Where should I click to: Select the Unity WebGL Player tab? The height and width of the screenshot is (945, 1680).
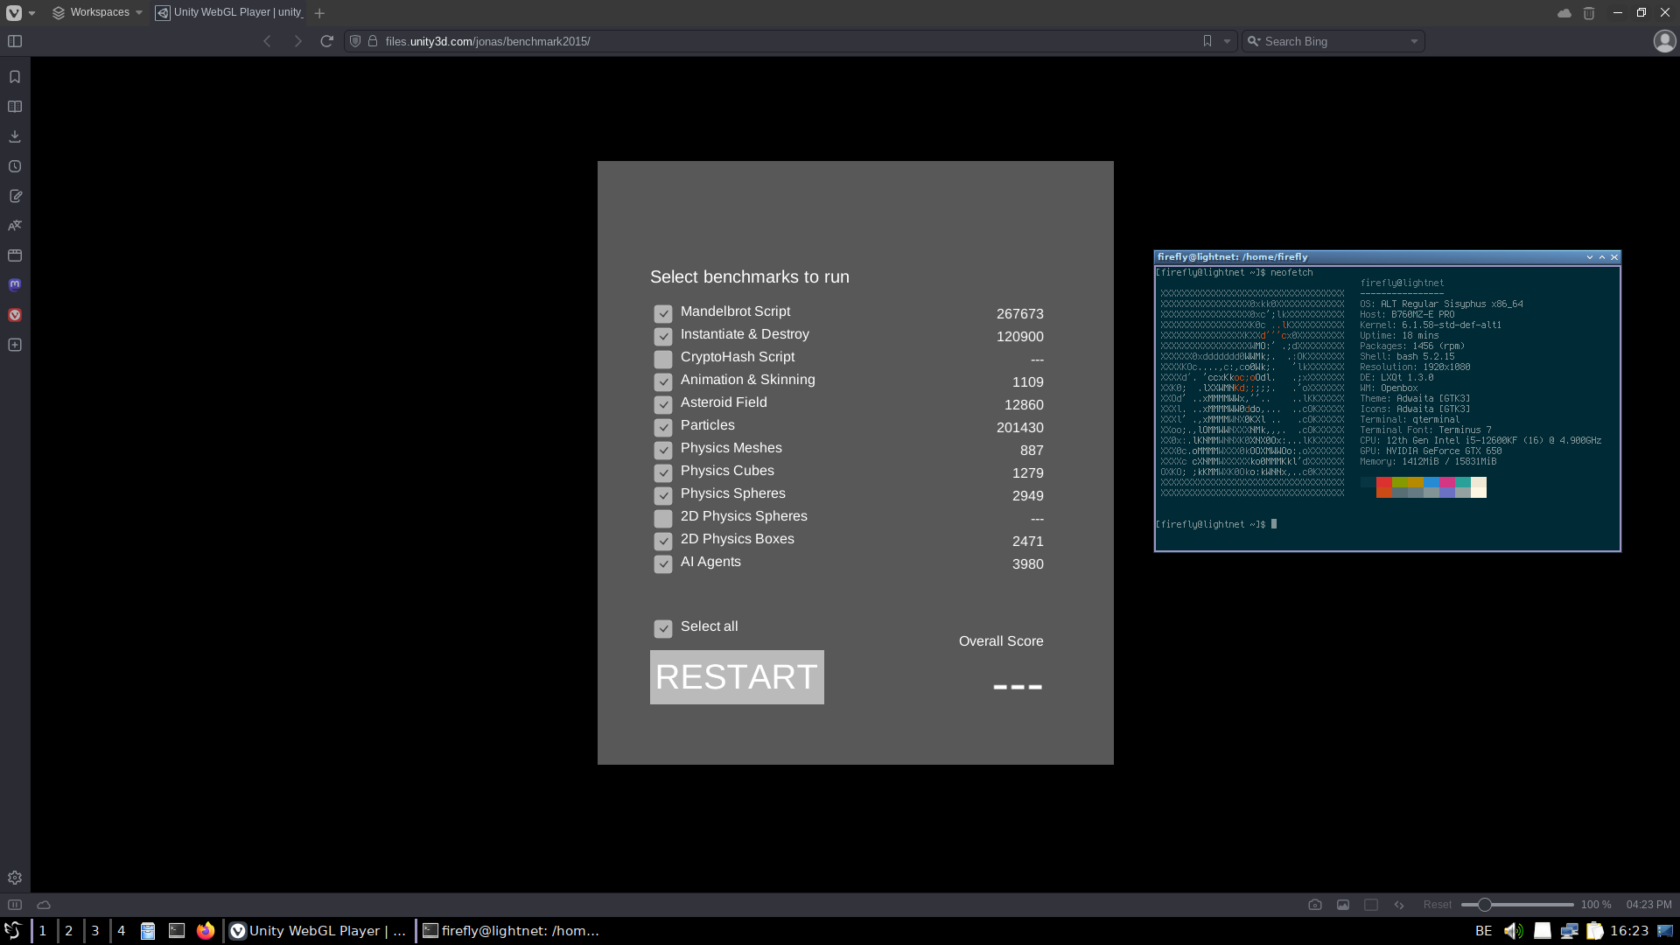[228, 12]
